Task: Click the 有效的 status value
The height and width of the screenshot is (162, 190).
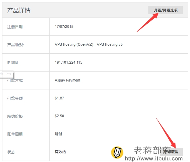Action: click(x=60, y=152)
